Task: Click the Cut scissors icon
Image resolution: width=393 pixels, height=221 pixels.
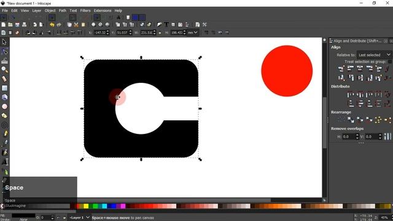Action: pyautogui.click(x=76, y=25)
